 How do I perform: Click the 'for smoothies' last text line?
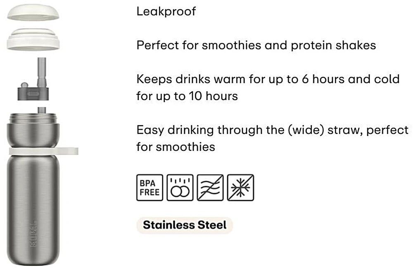[x=176, y=147]
